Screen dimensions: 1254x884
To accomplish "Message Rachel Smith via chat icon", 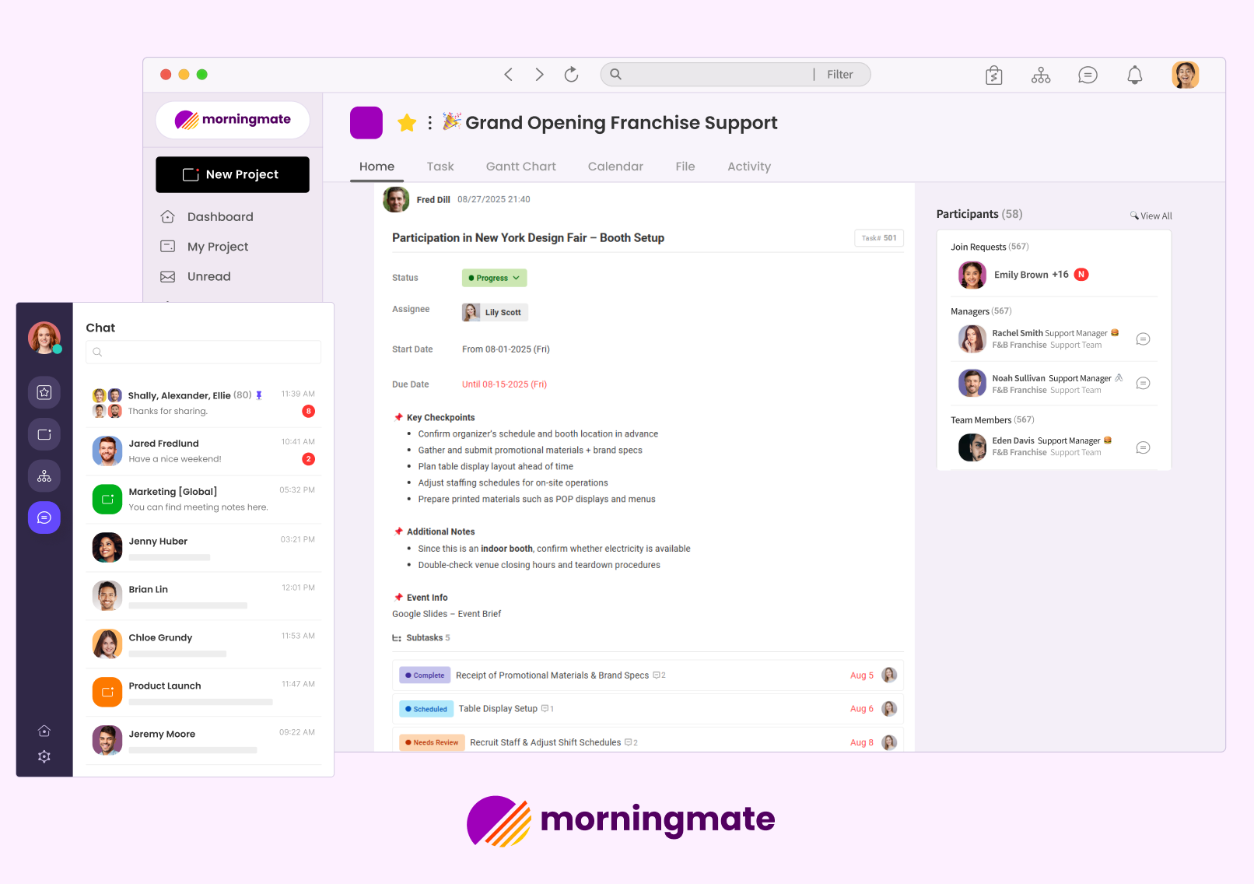I will [1142, 339].
